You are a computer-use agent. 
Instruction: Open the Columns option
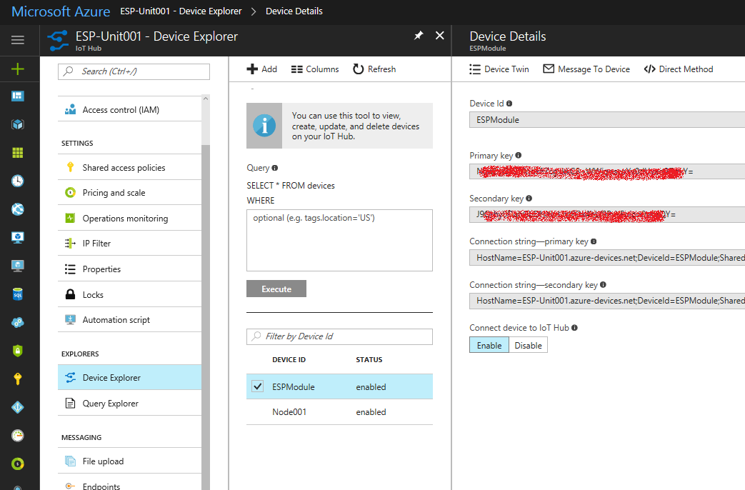click(x=315, y=69)
